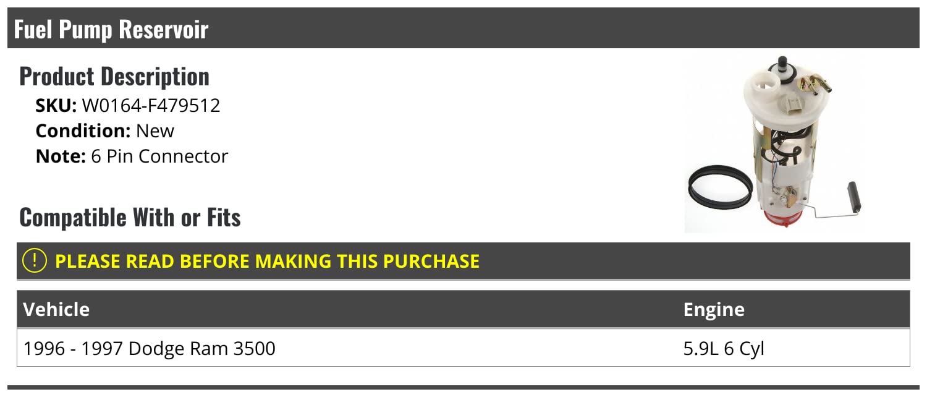This screenshot has width=927, height=397.
Task: Click the Product Description heading
Action: click(x=114, y=77)
